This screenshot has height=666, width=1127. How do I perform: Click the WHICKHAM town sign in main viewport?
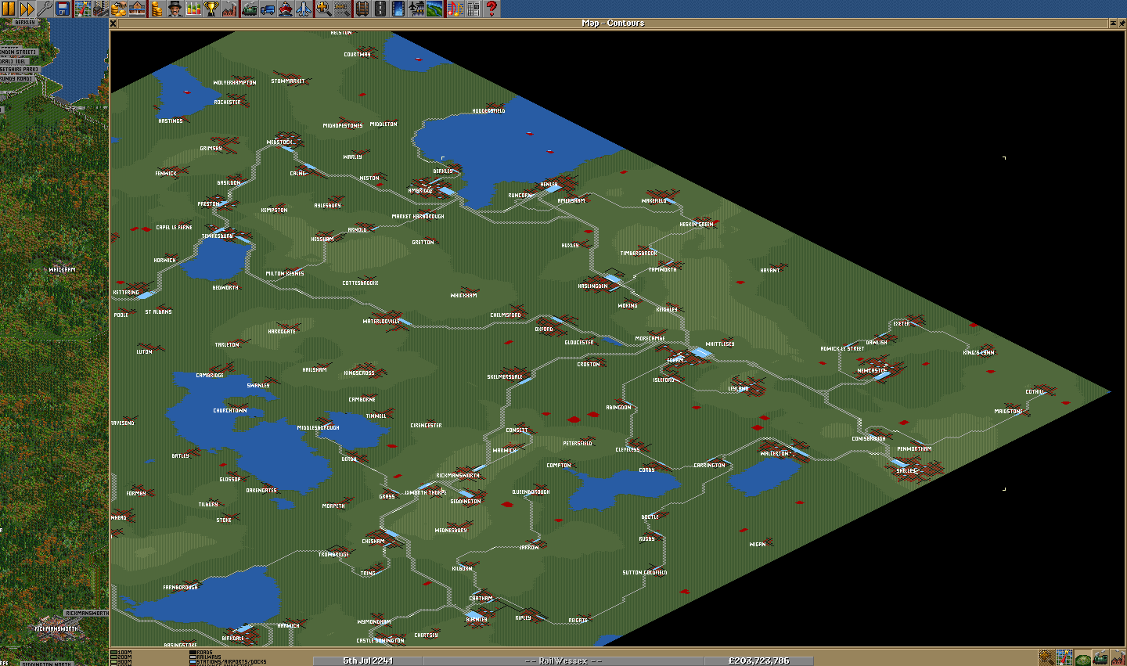click(x=62, y=269)
